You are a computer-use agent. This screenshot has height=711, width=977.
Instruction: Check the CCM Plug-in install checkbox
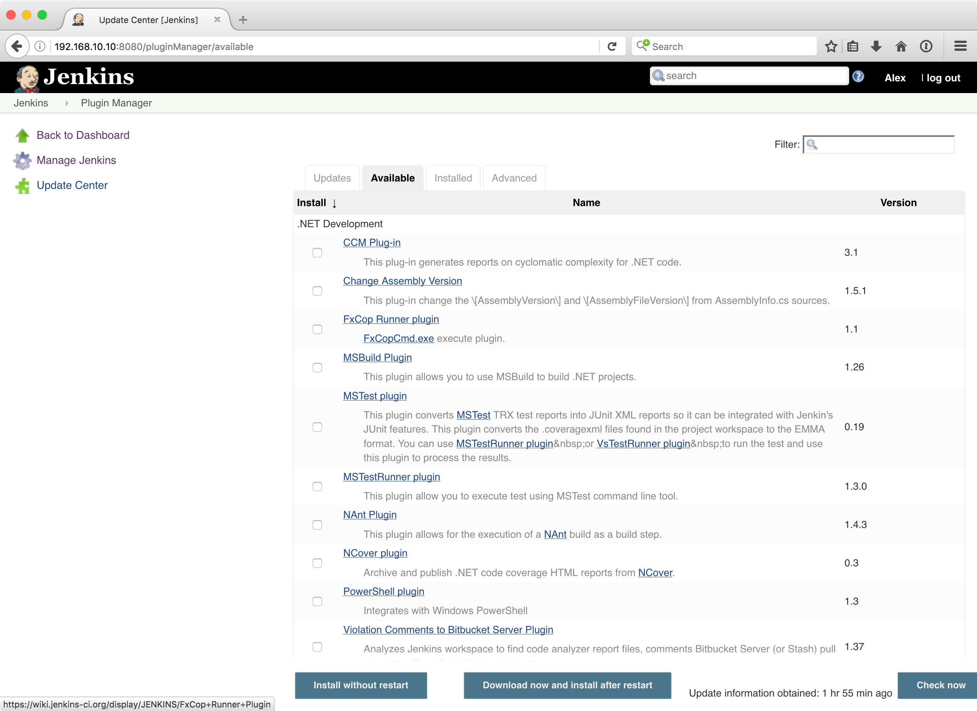(317, 253)
